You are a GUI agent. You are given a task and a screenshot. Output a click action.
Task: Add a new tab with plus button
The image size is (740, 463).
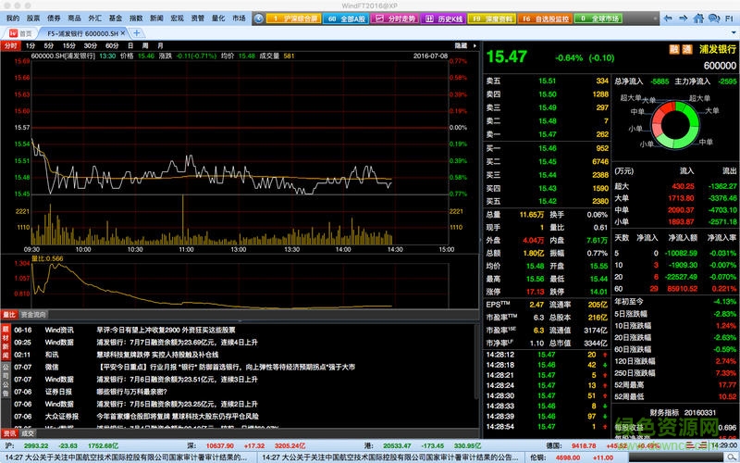coord(136,33)
